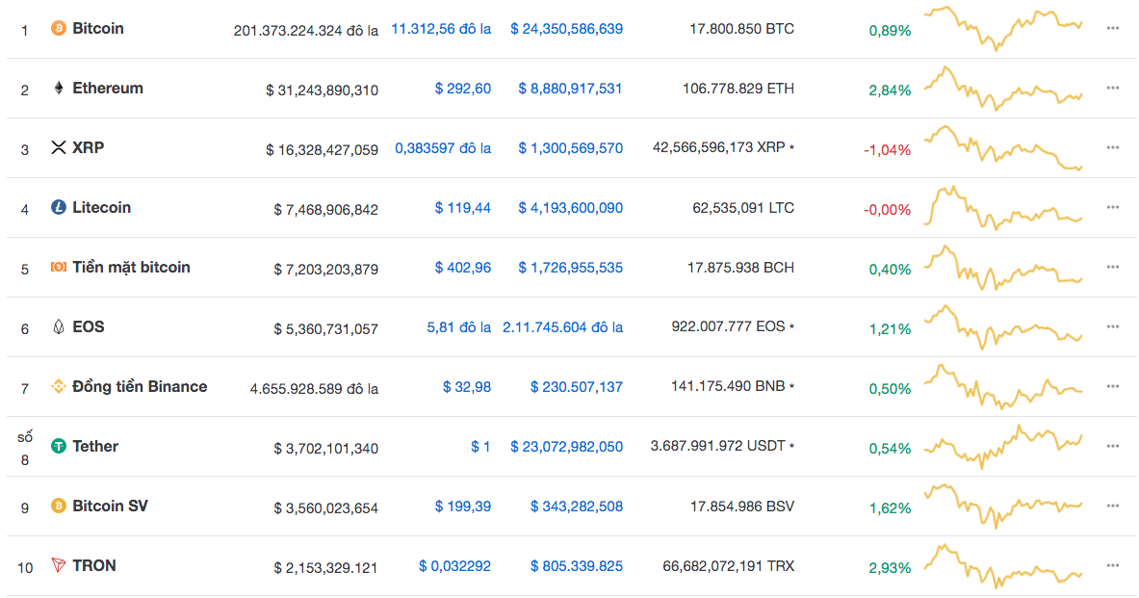
Task: Open the Bitcoin SV row options menu
Action: (x=1113, y=507)
